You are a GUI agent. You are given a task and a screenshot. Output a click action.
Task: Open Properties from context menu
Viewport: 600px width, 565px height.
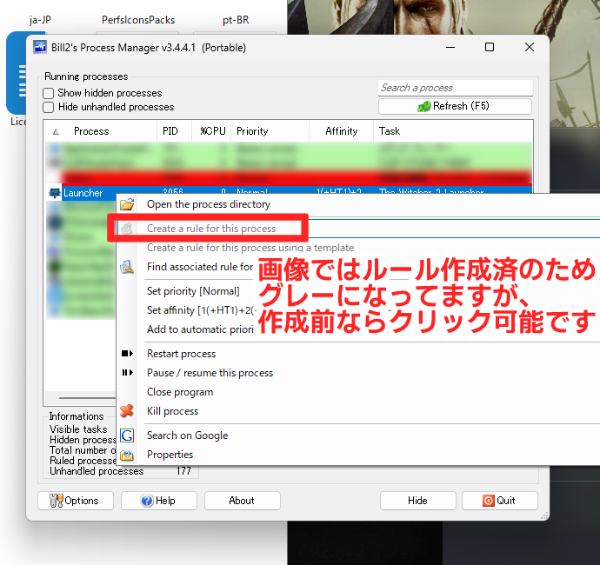click(170, 455)
